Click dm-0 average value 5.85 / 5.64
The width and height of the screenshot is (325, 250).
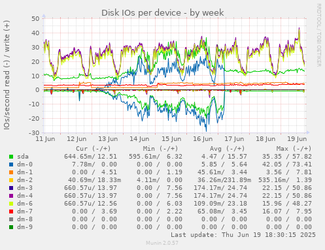[x=224, y=164]
